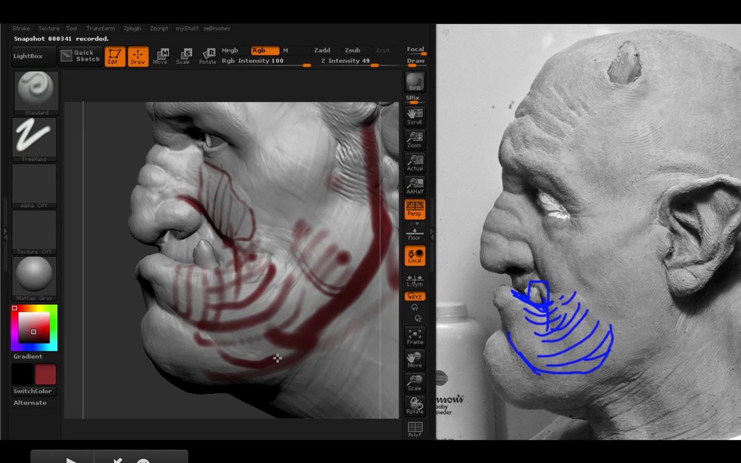Expand the left tray divider arrows

(x=5, y=233)
